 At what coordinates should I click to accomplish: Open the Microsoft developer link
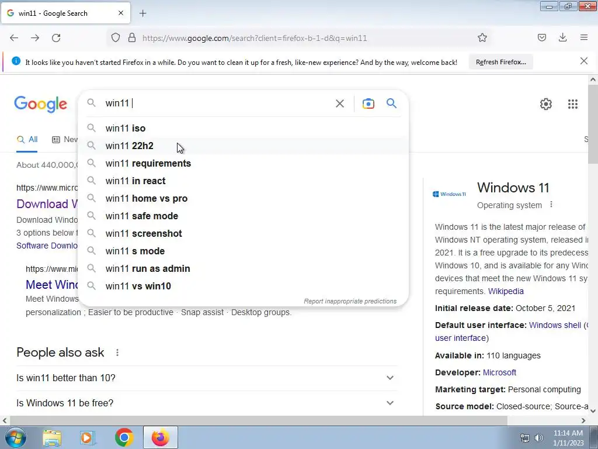point(499,372)
